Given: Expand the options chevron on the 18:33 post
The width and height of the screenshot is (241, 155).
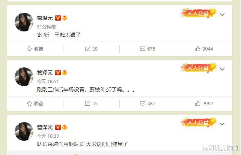Looking at the screenshot, I should coord(222,124).
